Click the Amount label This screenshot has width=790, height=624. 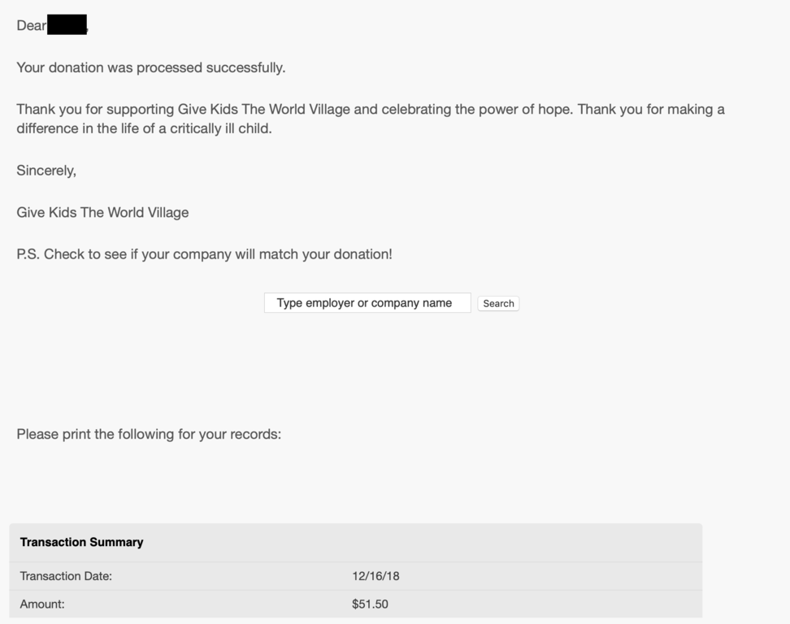(42, 604)
